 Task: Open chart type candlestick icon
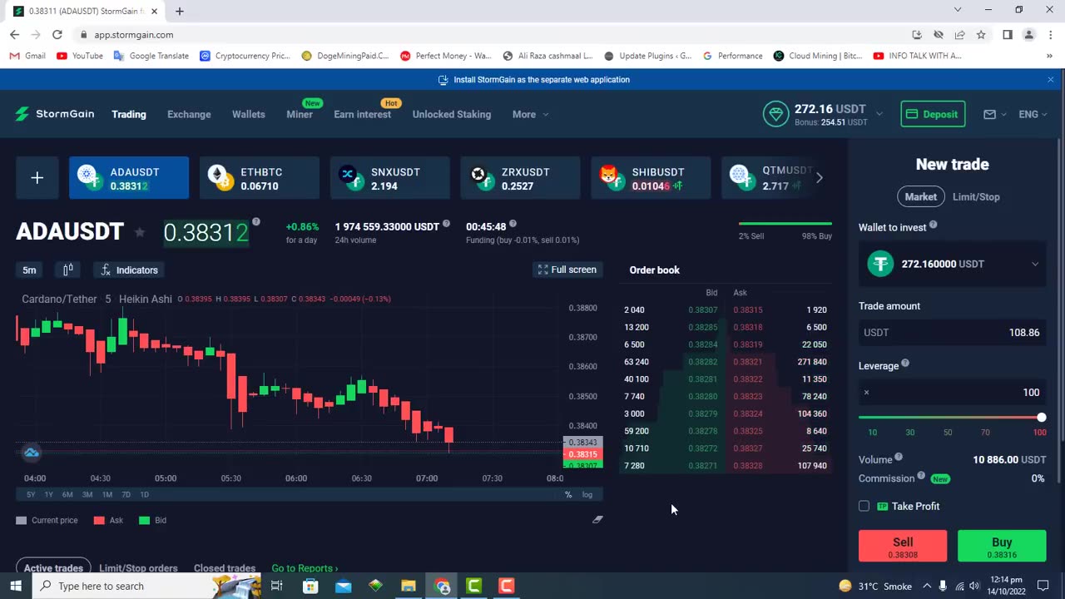click(x=68, y=270)
